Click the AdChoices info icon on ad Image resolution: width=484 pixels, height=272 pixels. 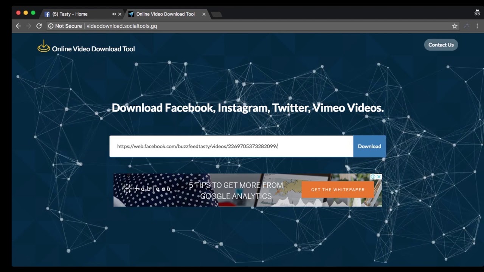coord(373,176)
